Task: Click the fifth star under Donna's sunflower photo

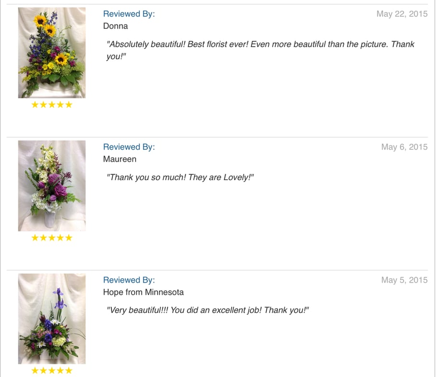Action: coord(69,104)
